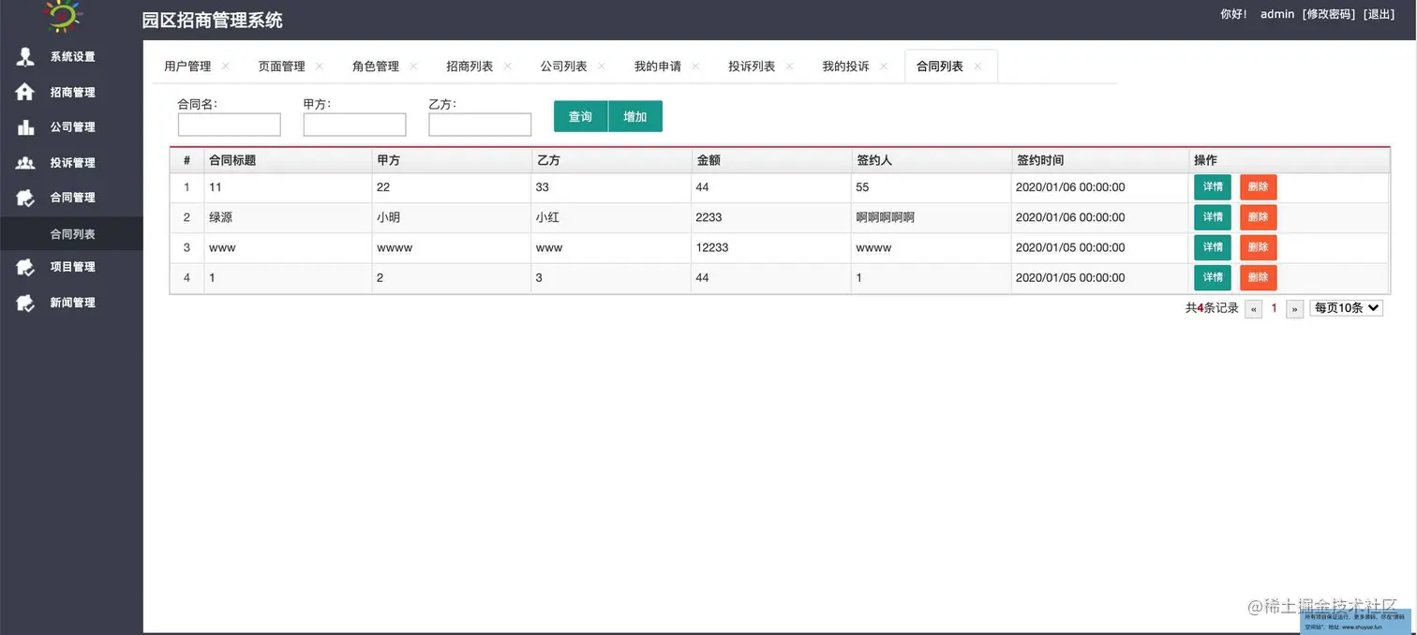The image size is (1417, 635).
Task: Switch to the 页面管理 tab
Action: (281, 66)
